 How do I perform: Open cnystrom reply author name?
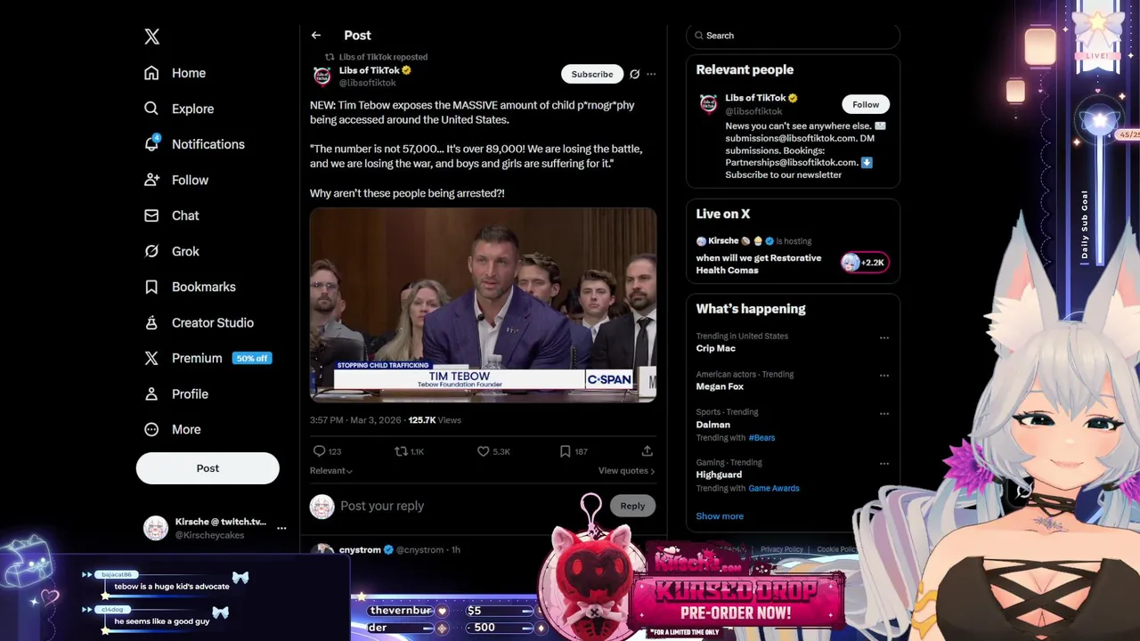coord(360,550)
